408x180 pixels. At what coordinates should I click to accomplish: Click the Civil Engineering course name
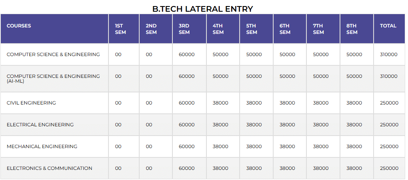coord(31,103)
